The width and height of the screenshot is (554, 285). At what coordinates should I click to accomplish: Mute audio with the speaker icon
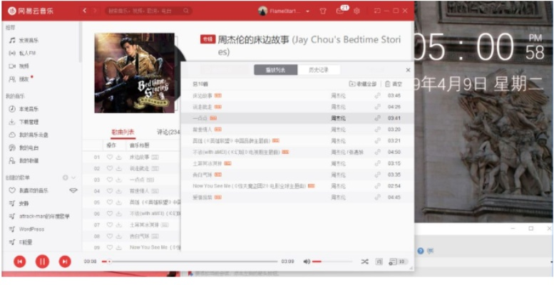point(307,261)
